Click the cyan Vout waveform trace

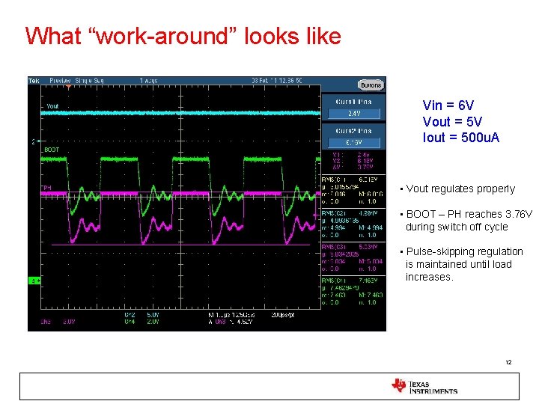180,113
